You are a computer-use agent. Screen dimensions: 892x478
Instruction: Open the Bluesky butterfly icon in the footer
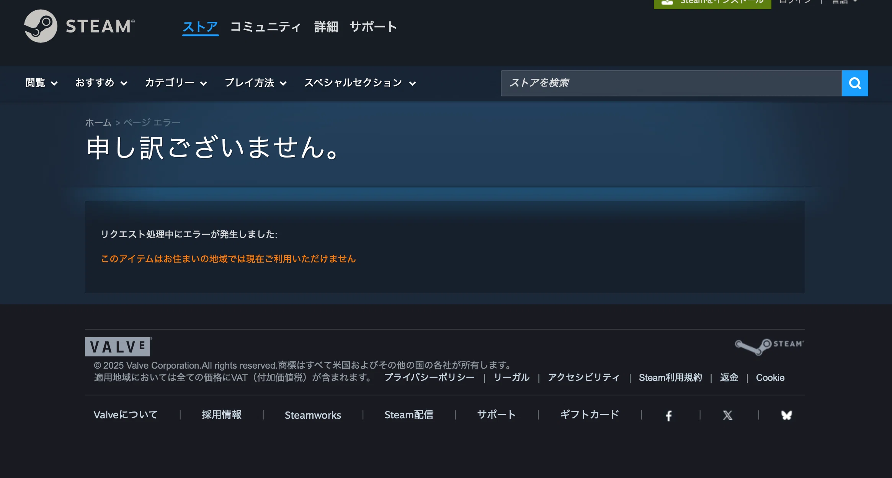click(x=786, y=415)
